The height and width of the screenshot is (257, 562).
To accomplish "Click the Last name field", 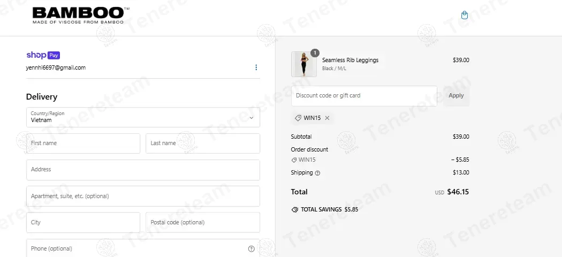I will tap(202, 143).
